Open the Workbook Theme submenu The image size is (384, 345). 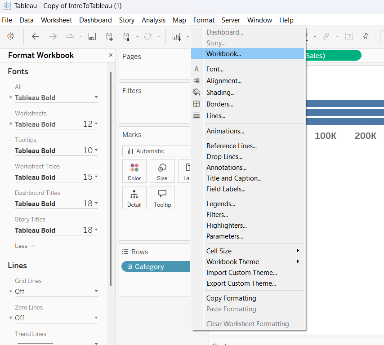pyautogui.click(x=255, y=262)
